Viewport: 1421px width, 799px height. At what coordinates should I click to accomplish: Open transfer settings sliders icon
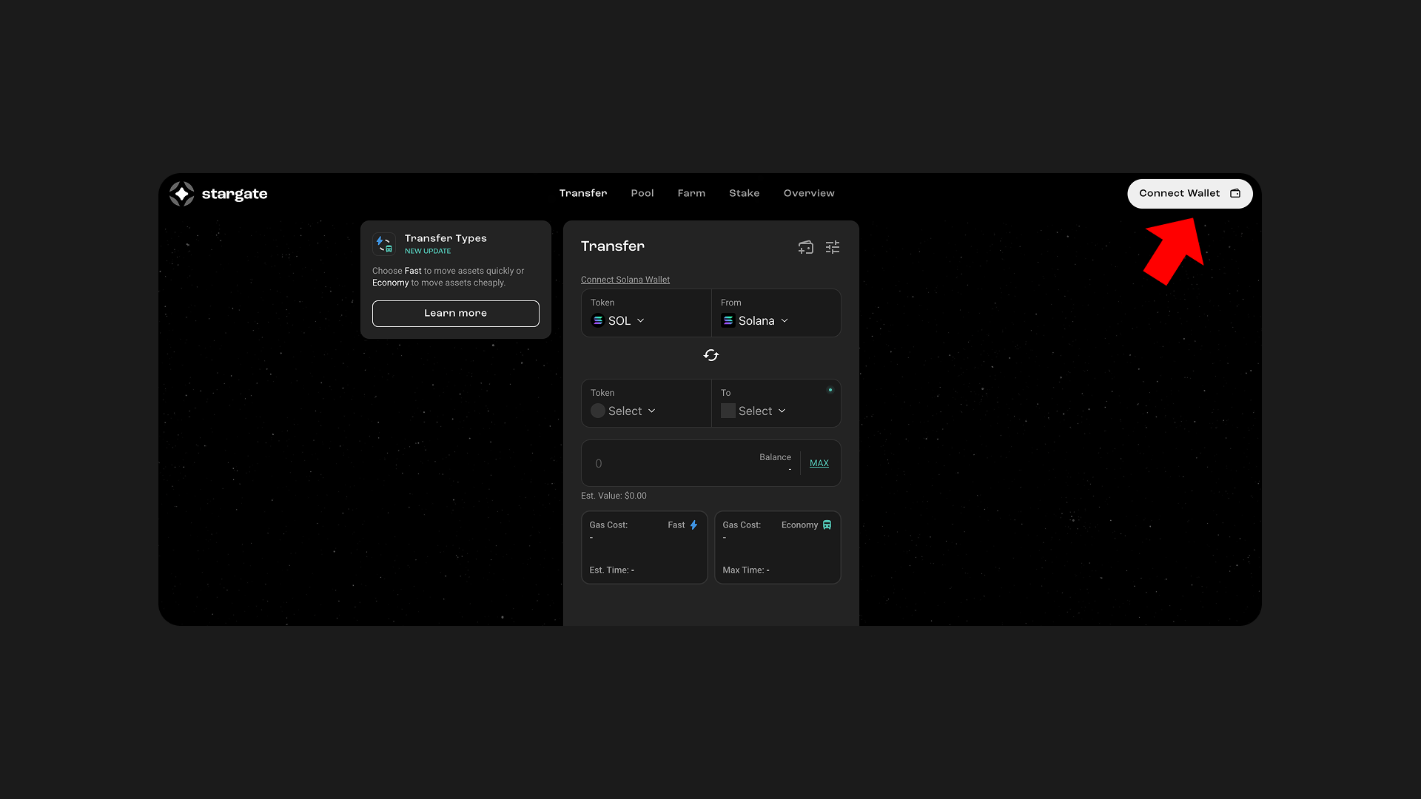833,247
